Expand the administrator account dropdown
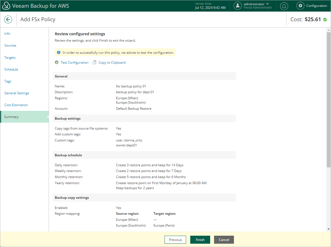The image size is (331, 247). pyautogui.click(x=267, y=4)
